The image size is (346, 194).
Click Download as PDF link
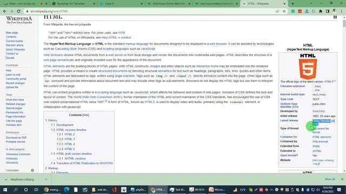coord(16,137)
